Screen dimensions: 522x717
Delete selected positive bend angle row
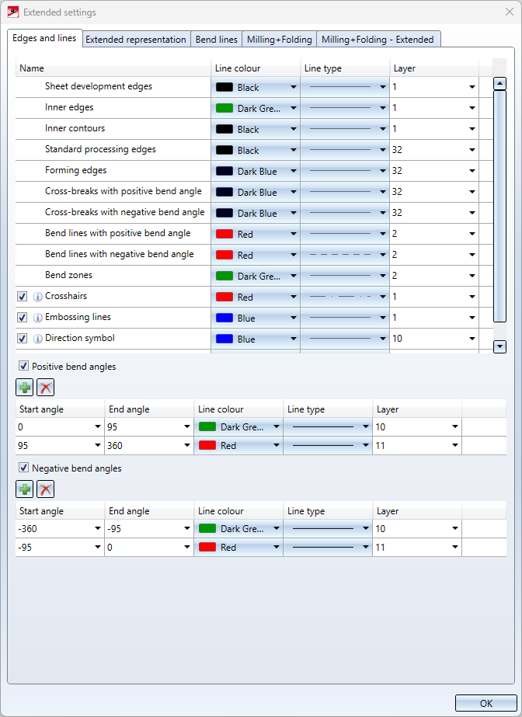pyautogui.click(x=45, y=388)
